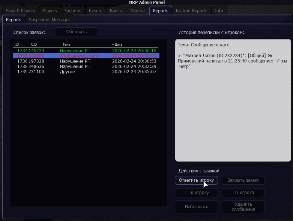Open the Banlist tab

point(116,11)
